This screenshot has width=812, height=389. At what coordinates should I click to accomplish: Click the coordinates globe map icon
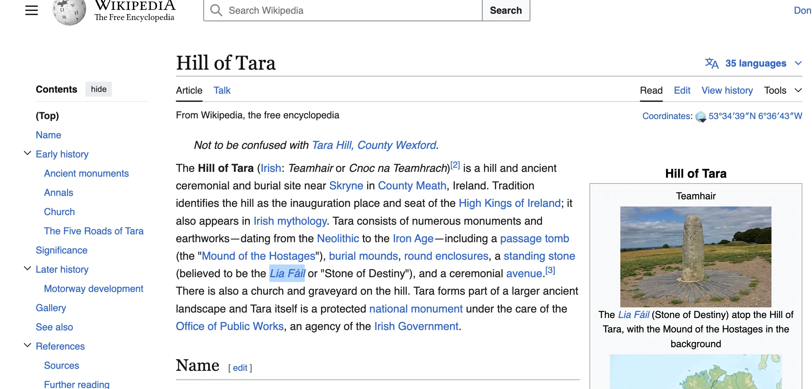pyautogui.click(x=701, y=117)
